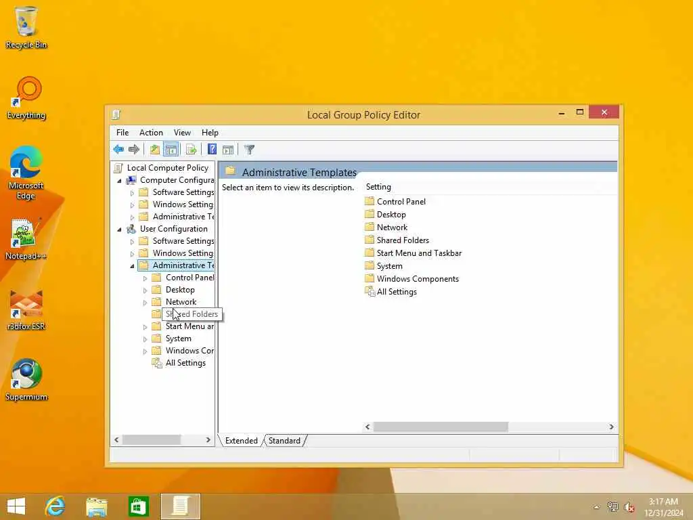The image size is (693, 520).
Task: Click the Desktop folder in Setting list
Action: tap(391, 214)
